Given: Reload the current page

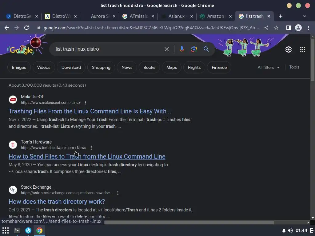Looking at the screenshot, I should (26, 28).
